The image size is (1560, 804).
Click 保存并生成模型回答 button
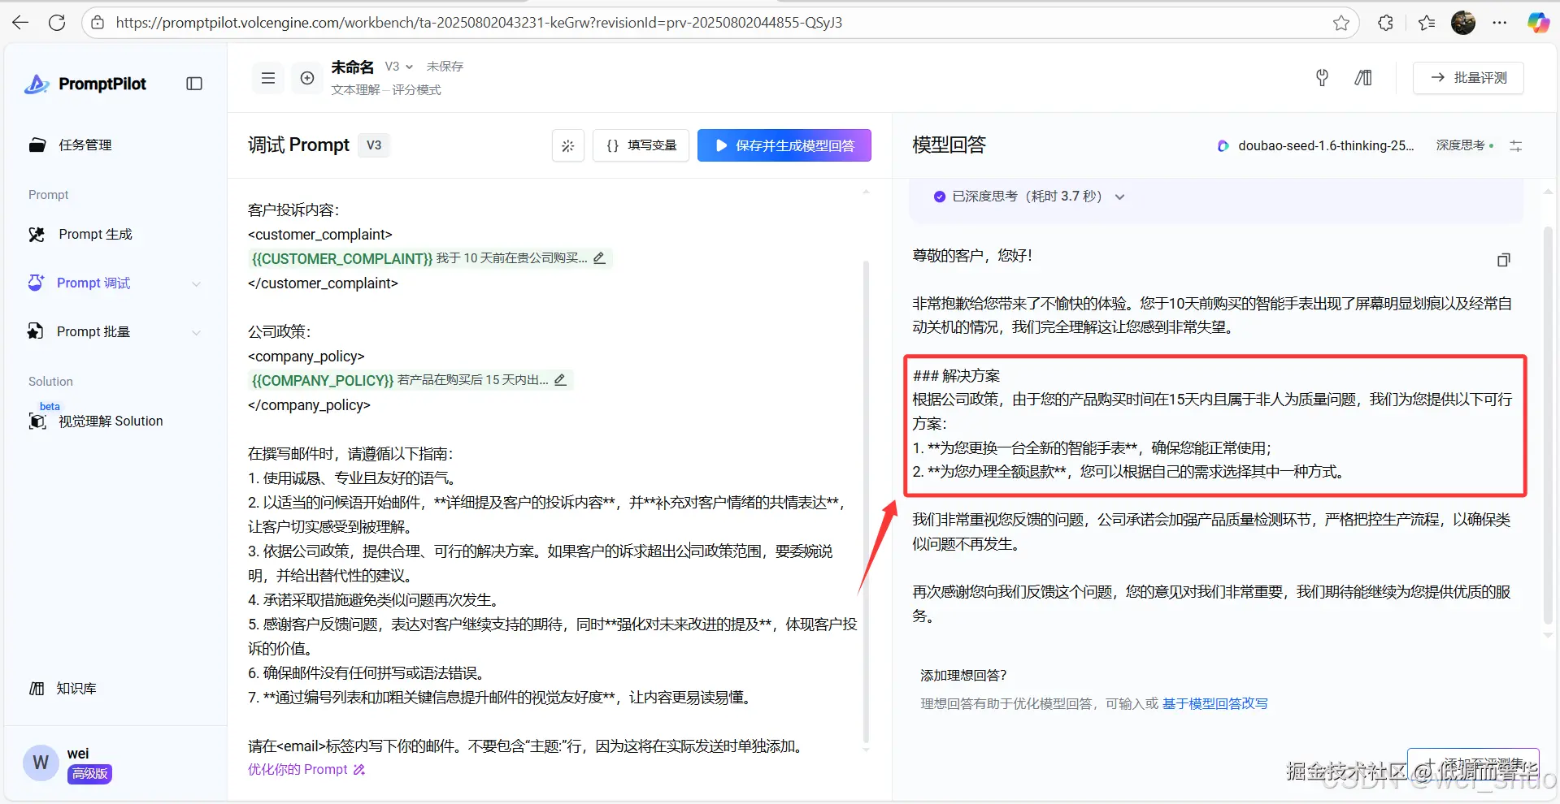784,145
